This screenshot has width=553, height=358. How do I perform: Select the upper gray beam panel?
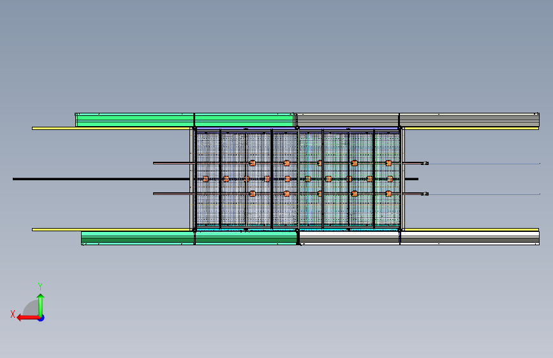[418, 120]
